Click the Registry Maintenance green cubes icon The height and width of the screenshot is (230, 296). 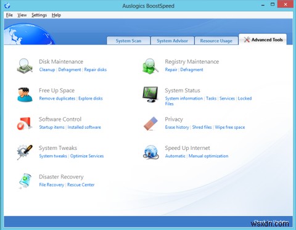click(150, 66)
